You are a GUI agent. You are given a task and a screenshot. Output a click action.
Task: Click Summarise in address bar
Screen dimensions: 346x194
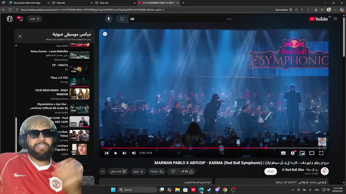click(284, 10)
